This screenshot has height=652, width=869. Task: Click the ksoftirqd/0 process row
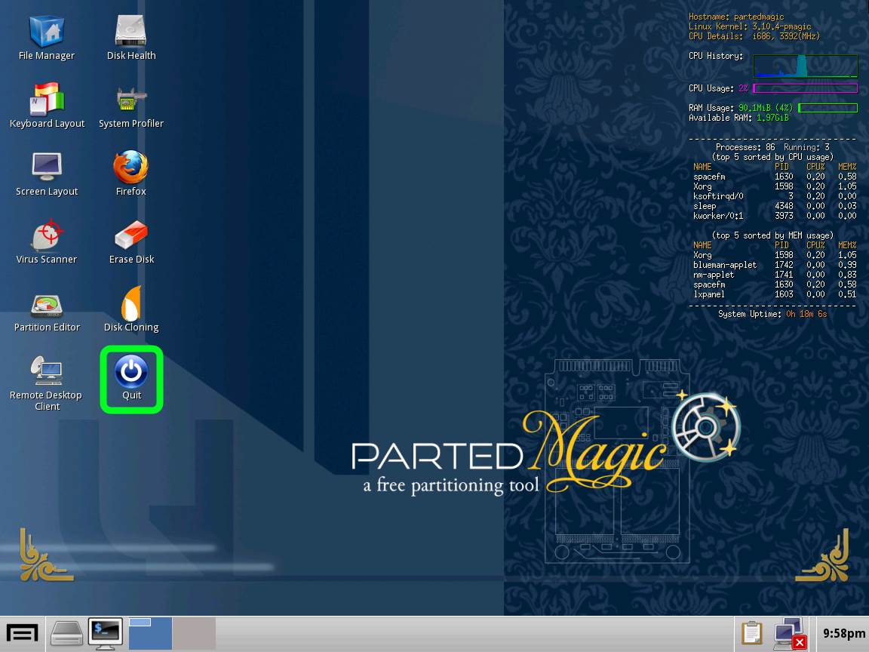pos(774,196)
